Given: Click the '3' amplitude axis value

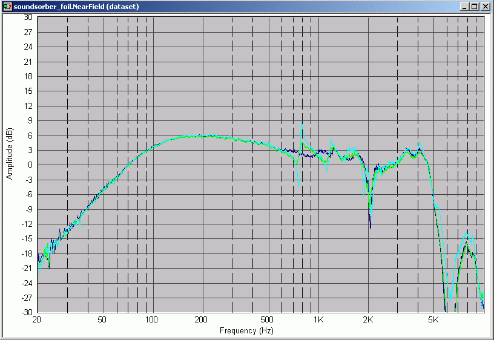Looking at the screenshot, I should pos(30,150).
